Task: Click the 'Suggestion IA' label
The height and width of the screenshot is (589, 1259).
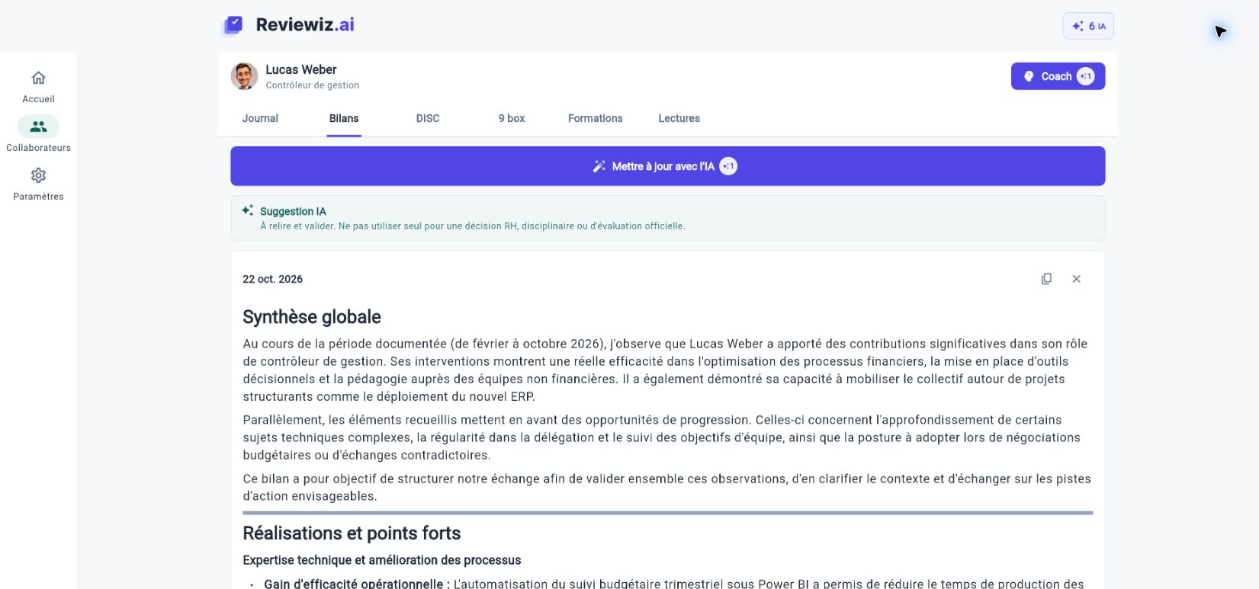Action: [x=293, y=211]
